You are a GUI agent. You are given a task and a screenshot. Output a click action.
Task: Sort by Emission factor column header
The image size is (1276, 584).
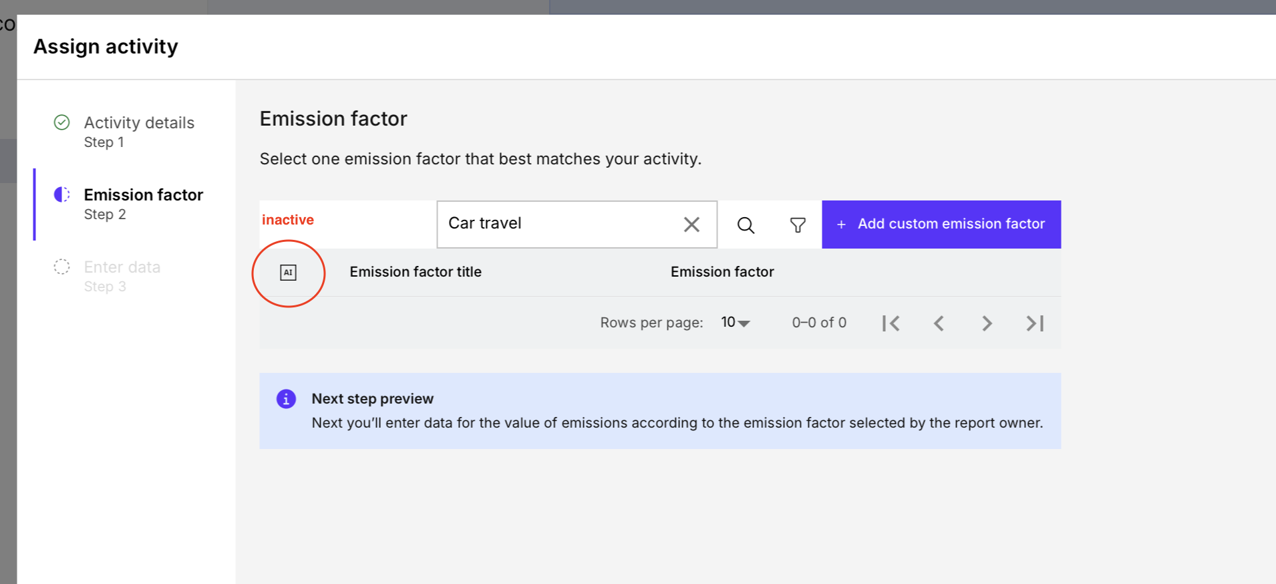pos(722,272)
